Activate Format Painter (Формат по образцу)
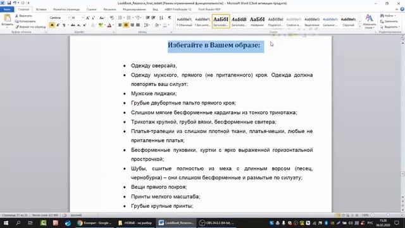 tap(30, 27)
